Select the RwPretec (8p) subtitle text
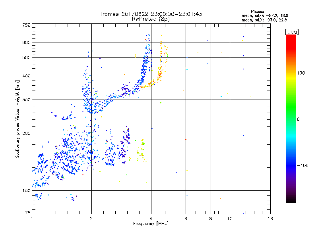This screenshot has width=318, height=238. [151, 19]
